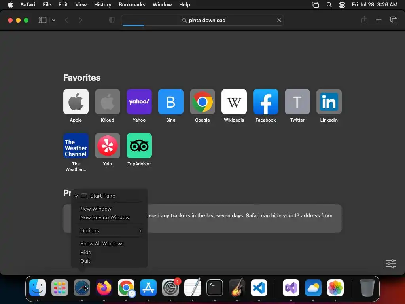The width and height of the screenshot is (405, 304).
Task: Open the Yahoo favorite tile
Action: click(x=139, y=102)
